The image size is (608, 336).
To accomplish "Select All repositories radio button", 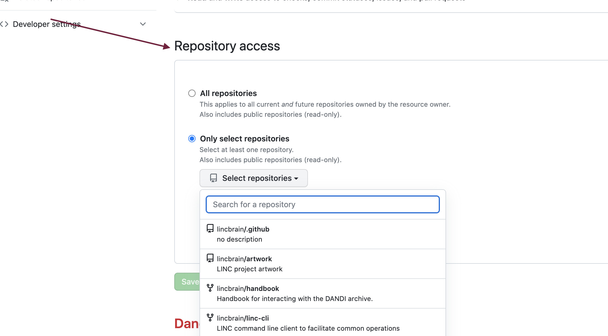I will pos(192,93).
